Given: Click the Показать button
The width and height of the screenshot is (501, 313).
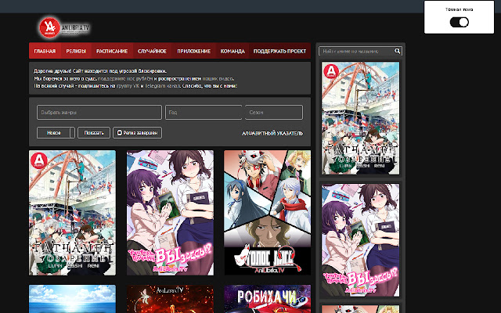Looking at the screenshot, I should coord(94,133).
